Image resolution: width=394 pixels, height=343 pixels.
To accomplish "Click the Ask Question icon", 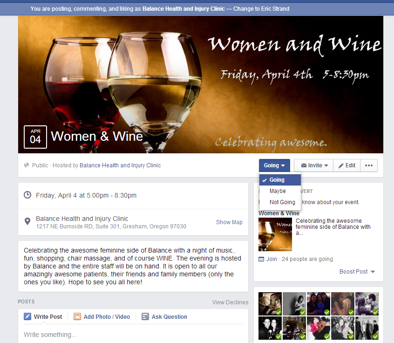I will tap(145, 316).
